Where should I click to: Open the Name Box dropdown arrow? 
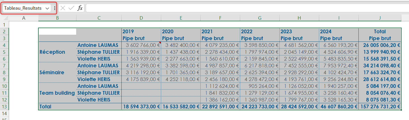tap(47, 8)
